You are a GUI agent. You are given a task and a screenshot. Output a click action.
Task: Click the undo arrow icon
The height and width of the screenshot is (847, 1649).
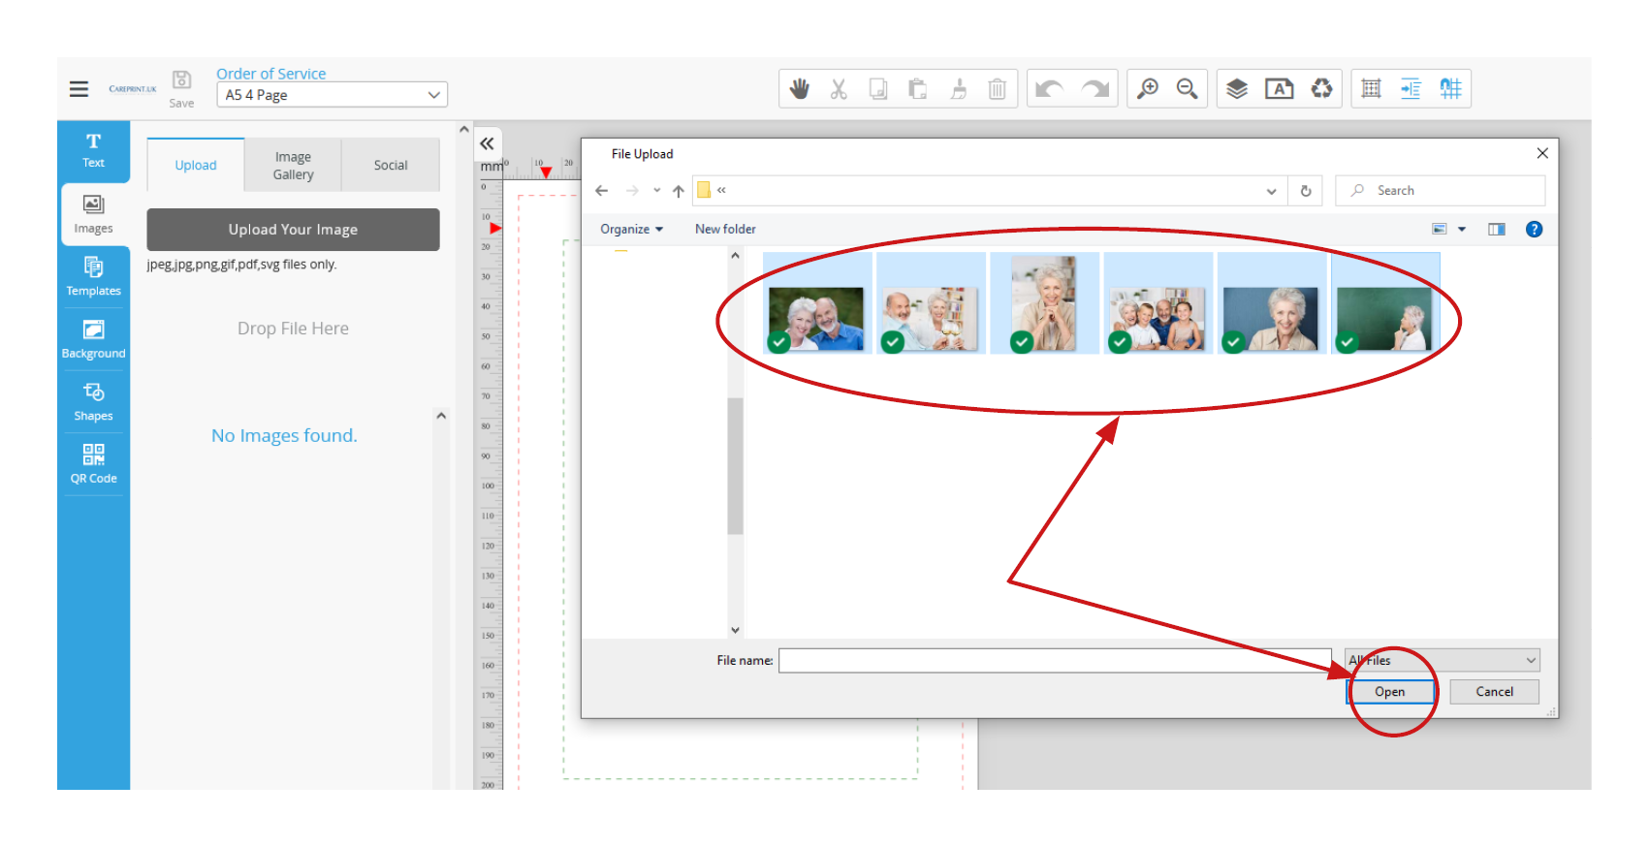point(1049,89)
